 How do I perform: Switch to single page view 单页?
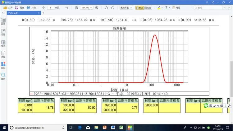(x=139, y=7)
